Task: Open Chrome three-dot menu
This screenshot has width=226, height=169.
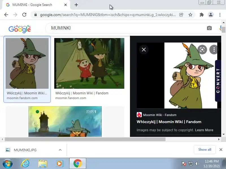Action: point(220,15)
